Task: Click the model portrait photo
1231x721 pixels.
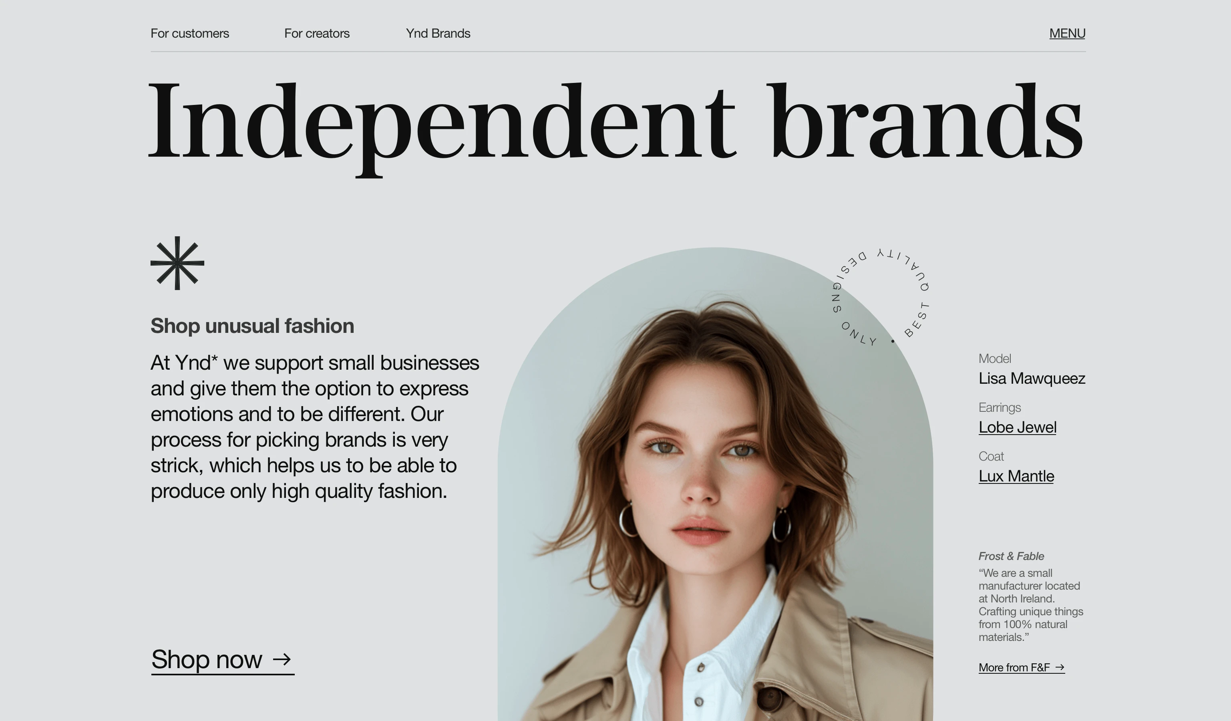Action: pyautogui.click(x=715, y=484)
